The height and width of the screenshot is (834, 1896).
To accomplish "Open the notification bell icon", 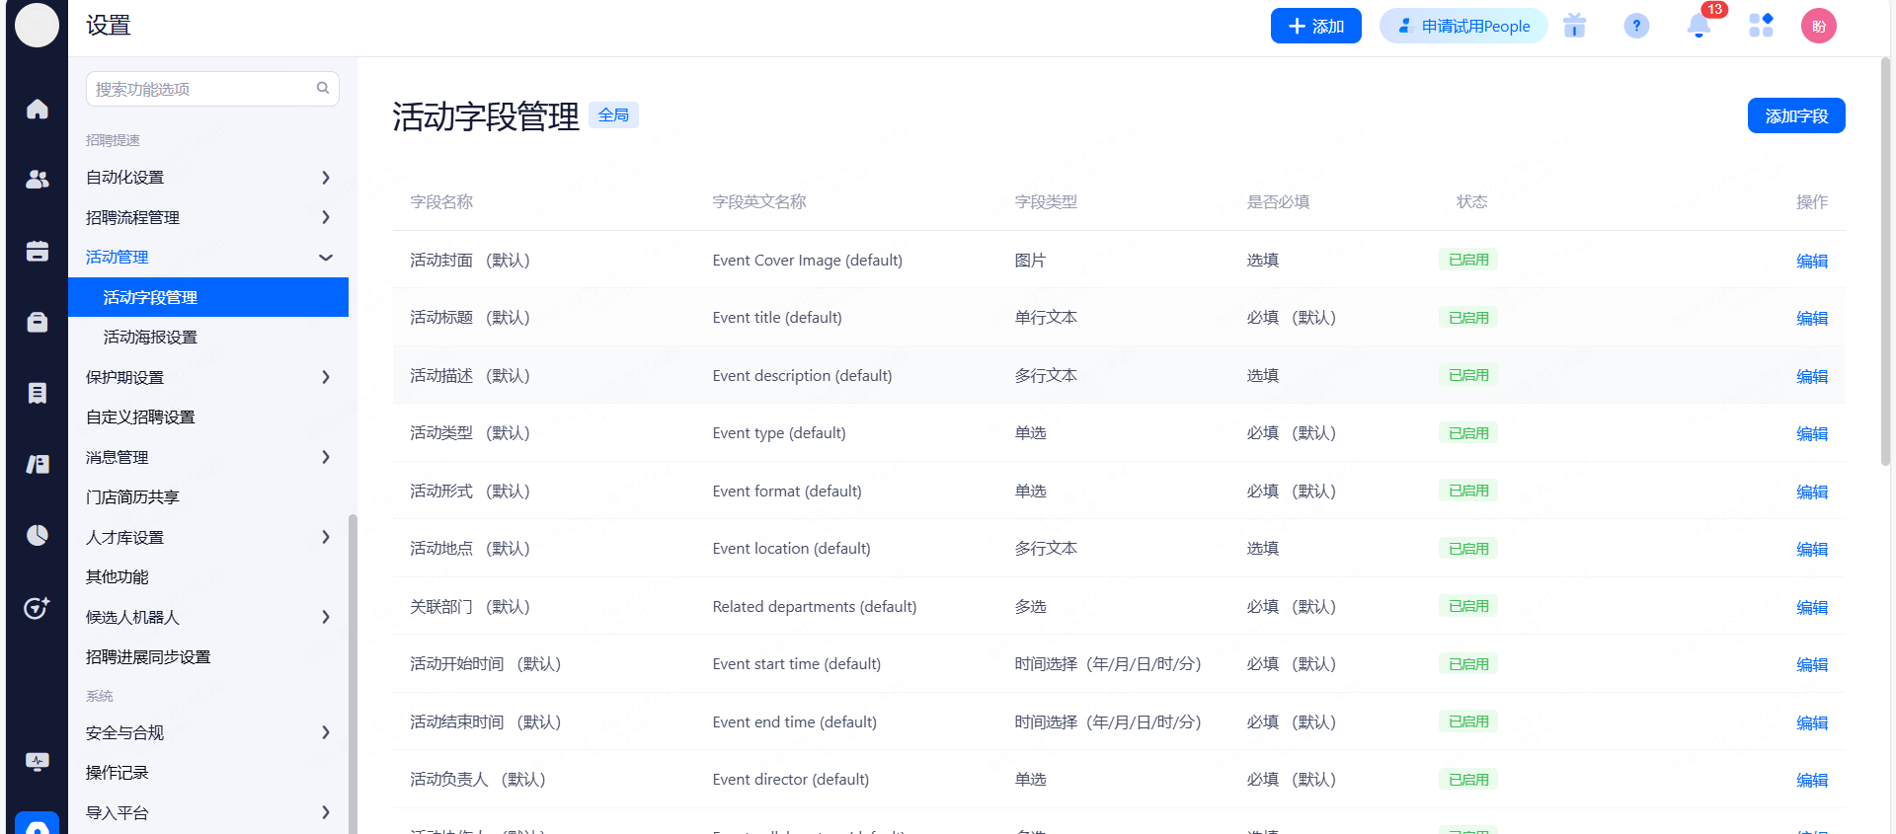I will pos(1698,27).
